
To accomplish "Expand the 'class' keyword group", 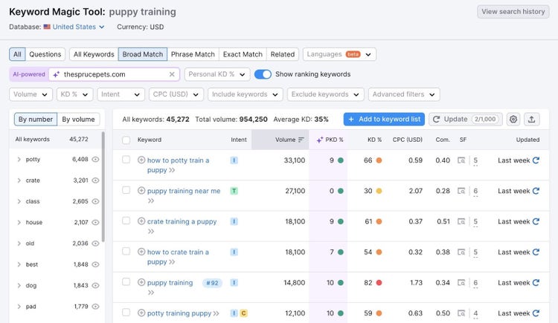I will pyautogui.click(x=19, y=201).
